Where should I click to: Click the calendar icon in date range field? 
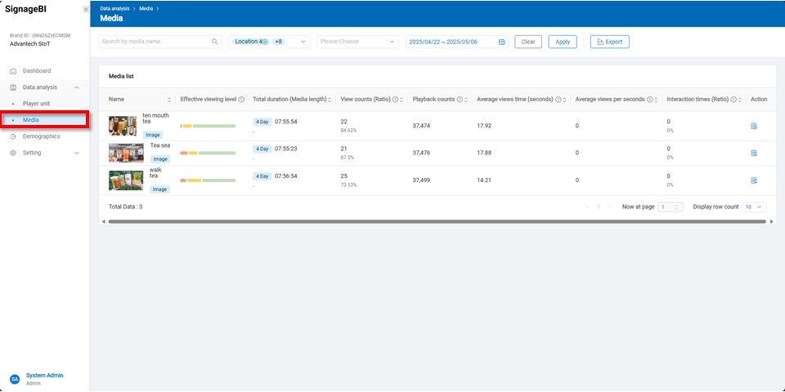click(501, 42)
